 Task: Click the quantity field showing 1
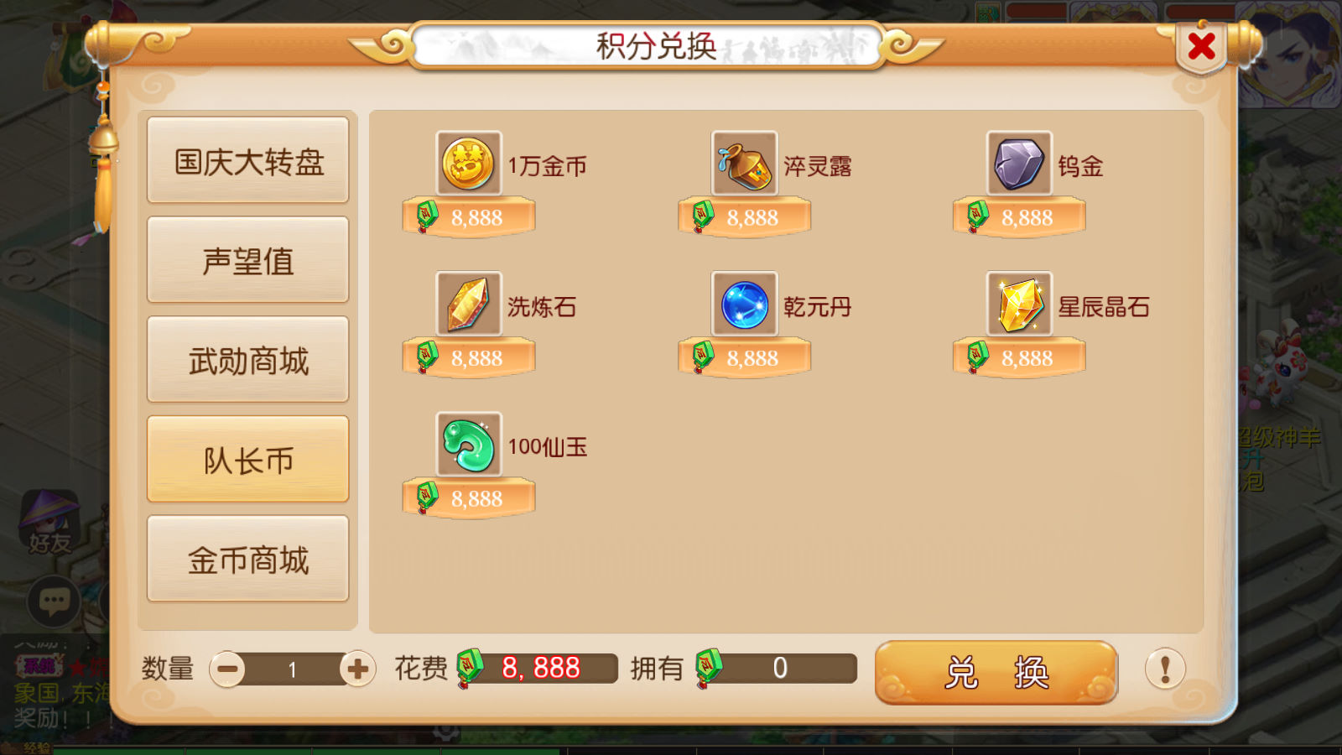292,669
